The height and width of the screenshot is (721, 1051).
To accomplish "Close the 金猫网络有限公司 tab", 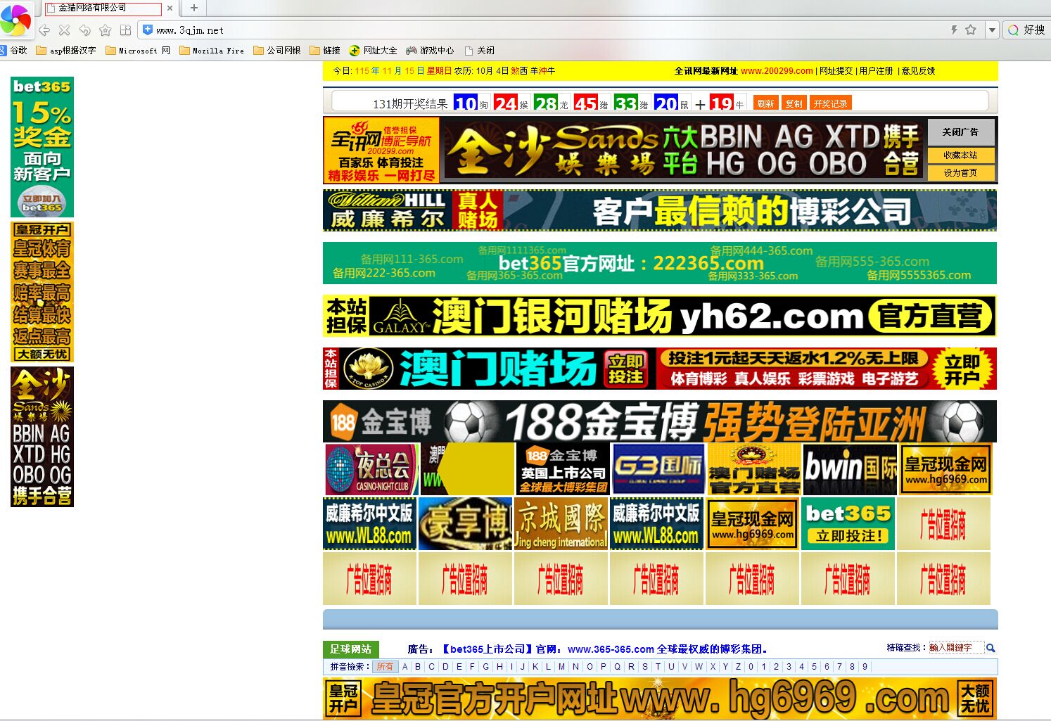I will (x=170, y=8).
